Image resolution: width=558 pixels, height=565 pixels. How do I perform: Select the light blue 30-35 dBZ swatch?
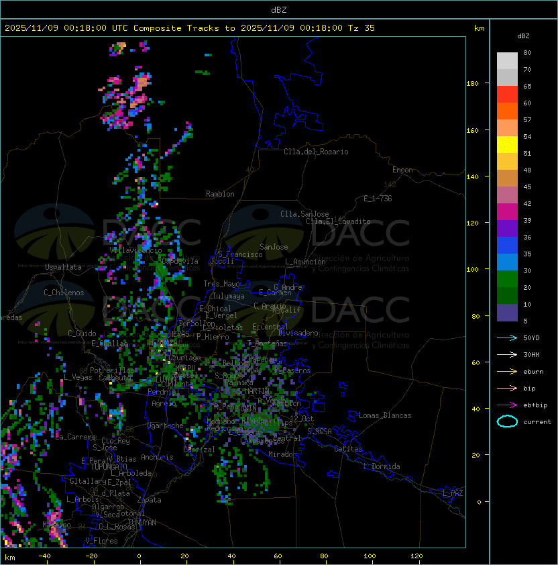coord(507,262)
